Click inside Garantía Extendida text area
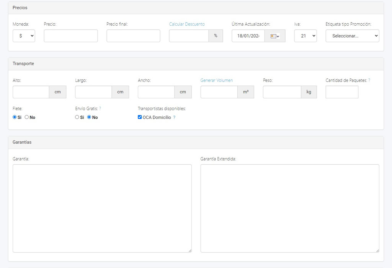The height and width of the screenshot is (268, 392). 290,208
